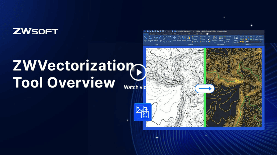Viewport: 277px width, 155px height.
Task: Click the Watch video label
Action: (135, 87)
